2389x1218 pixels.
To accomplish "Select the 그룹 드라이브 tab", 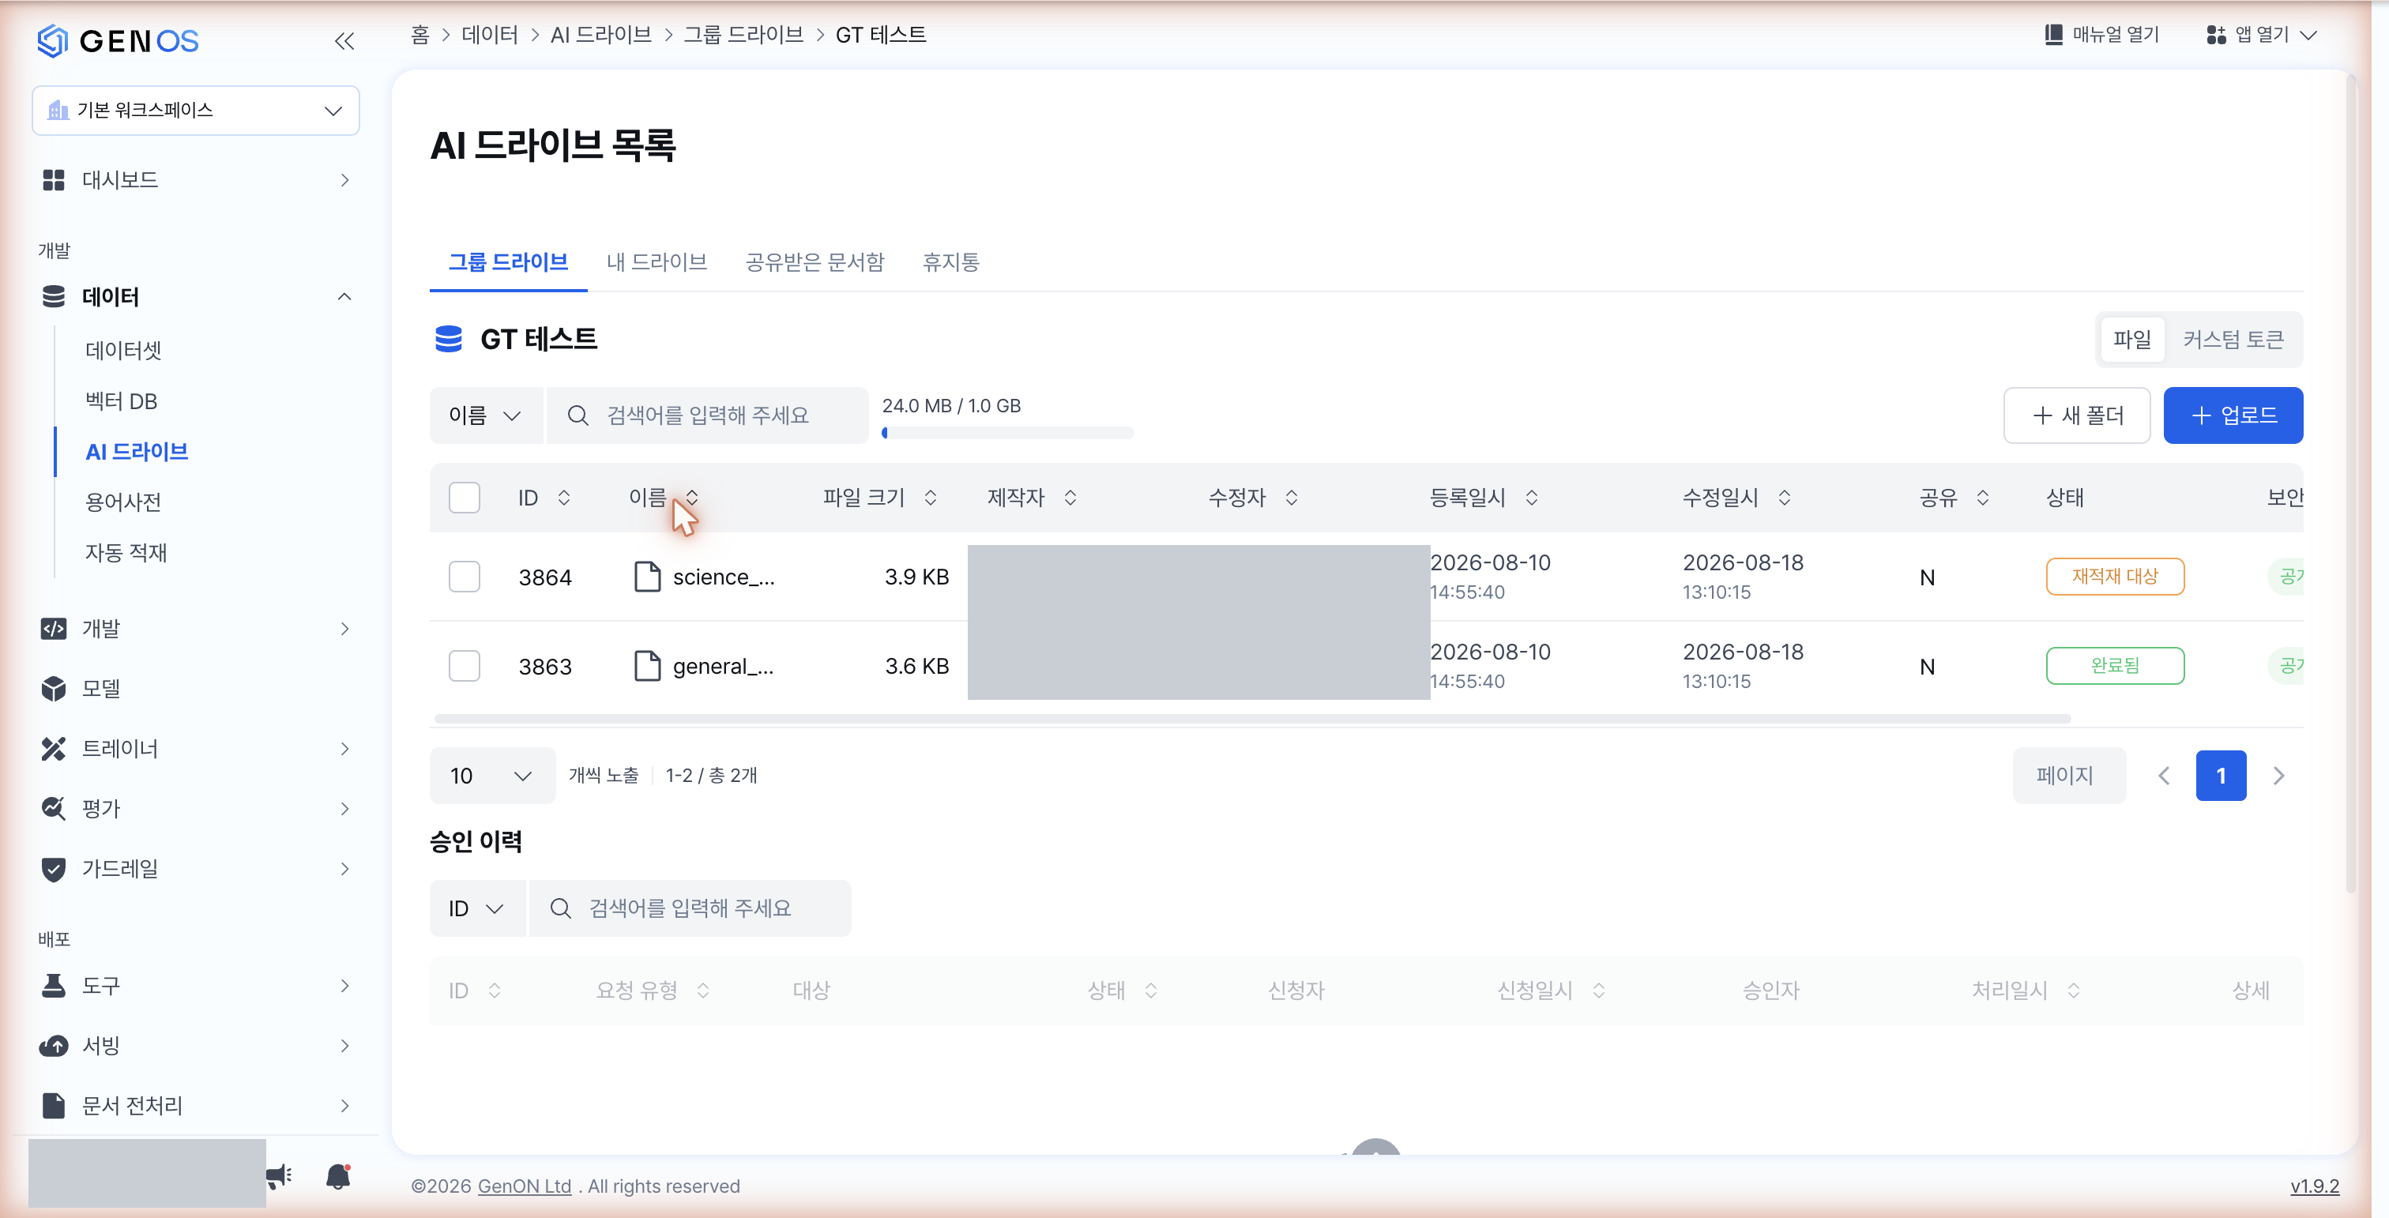I will pyautogui.click(x=508, y=262).
